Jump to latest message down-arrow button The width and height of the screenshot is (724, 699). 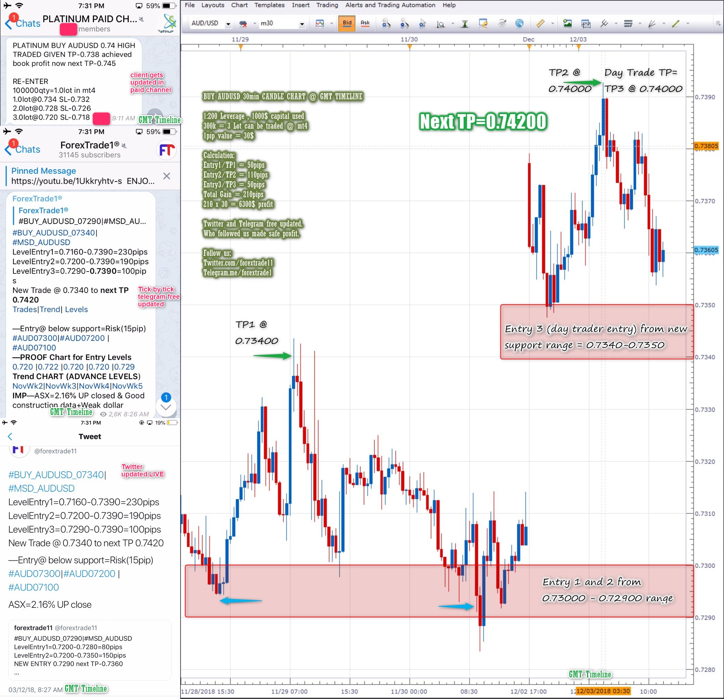point(166,407)
